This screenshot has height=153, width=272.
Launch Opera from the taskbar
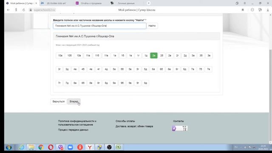click(51, 147)
